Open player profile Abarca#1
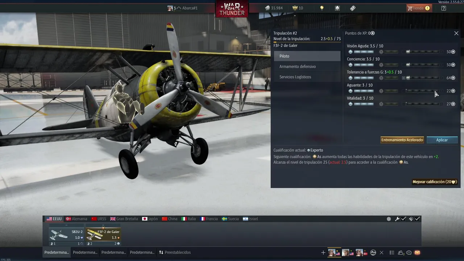 pos(182,8)
